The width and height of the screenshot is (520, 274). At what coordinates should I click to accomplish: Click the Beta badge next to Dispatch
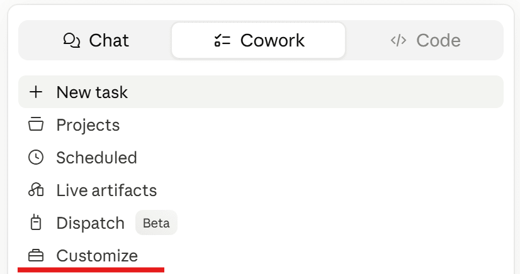pos(156,222)
